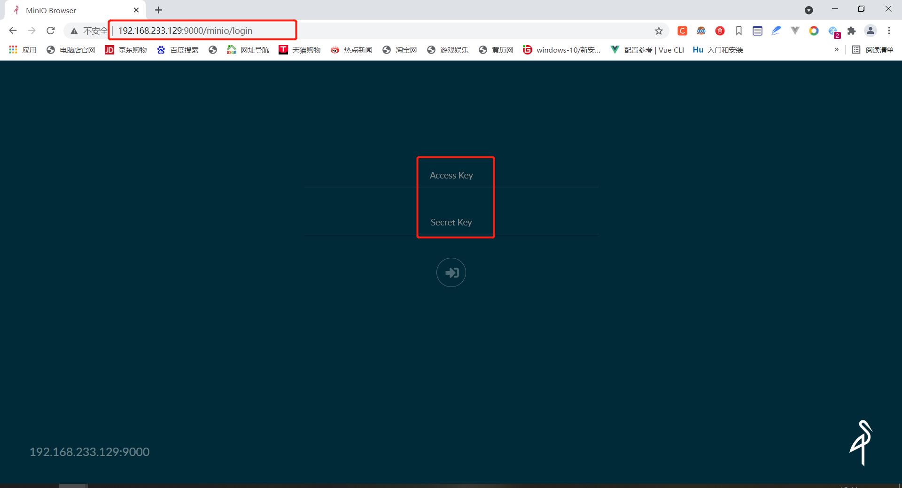Open the 应用 apps bookmark

click(x=23, y=50)
